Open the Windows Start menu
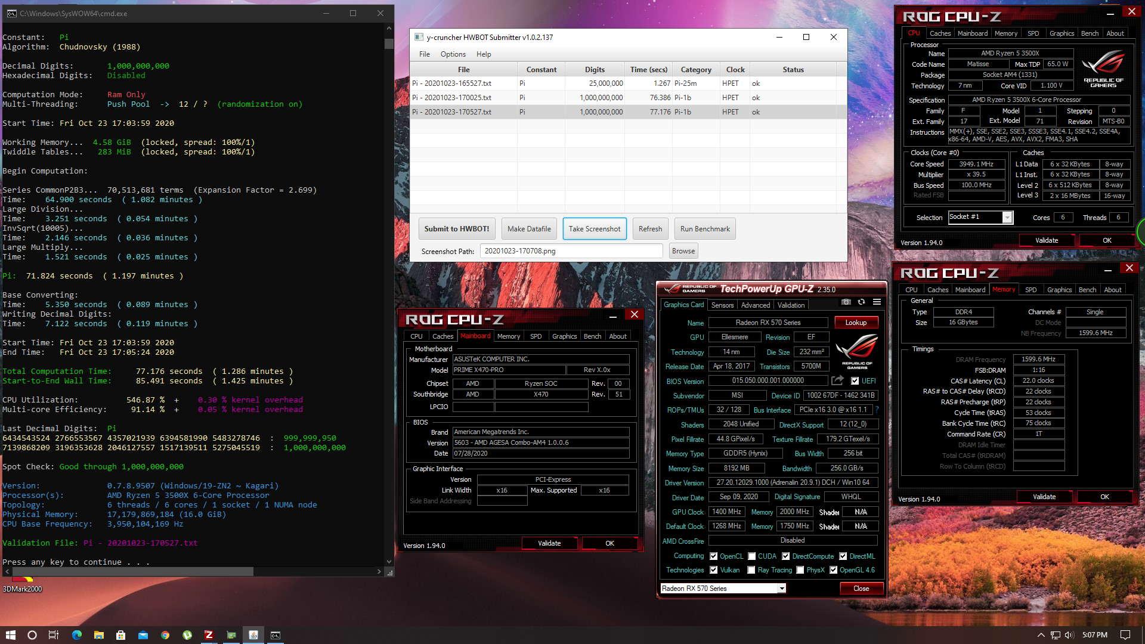The height and width of the screenshot is (644, 1145). 10,635
